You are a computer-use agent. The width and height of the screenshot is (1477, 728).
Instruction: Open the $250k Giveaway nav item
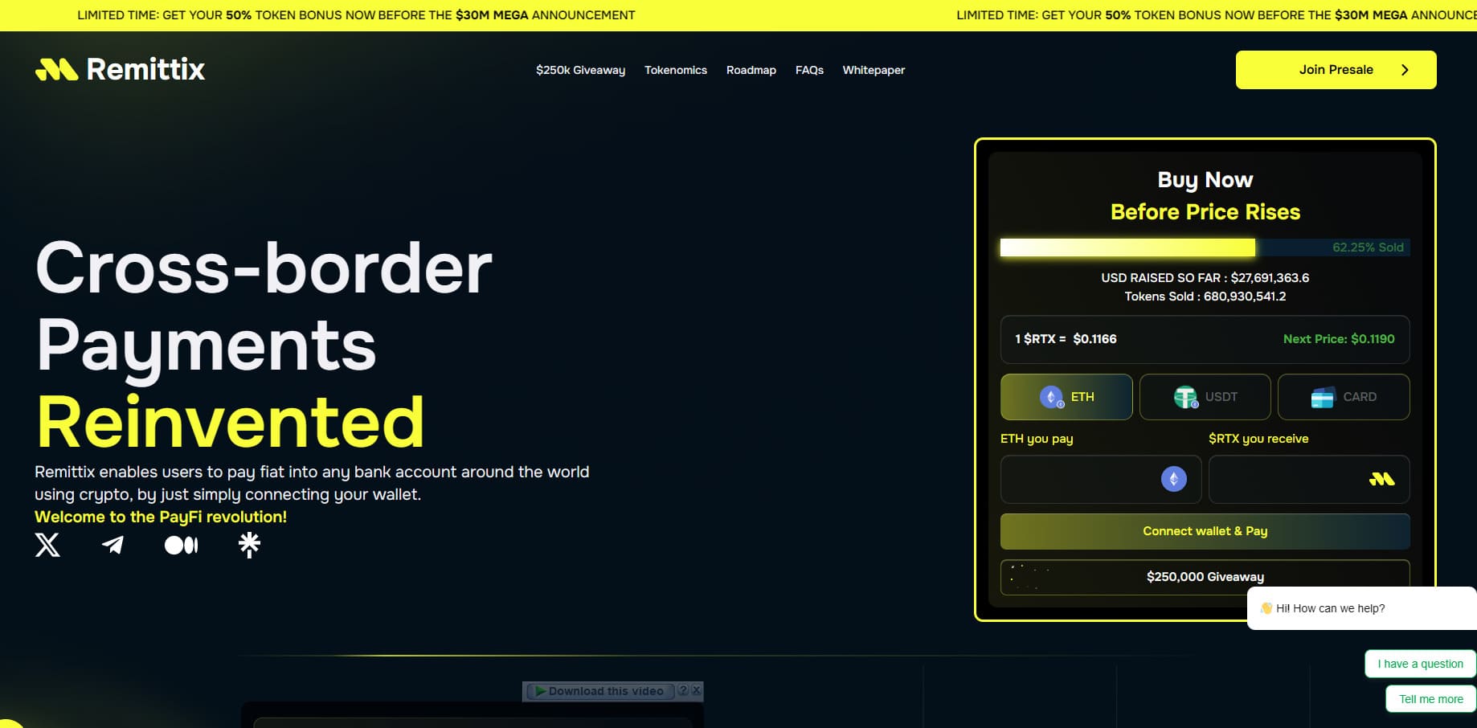point(580,70)
